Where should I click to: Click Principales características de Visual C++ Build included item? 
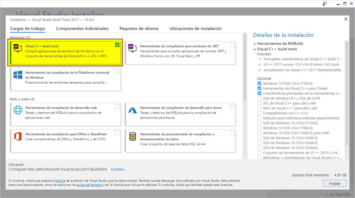302,59
